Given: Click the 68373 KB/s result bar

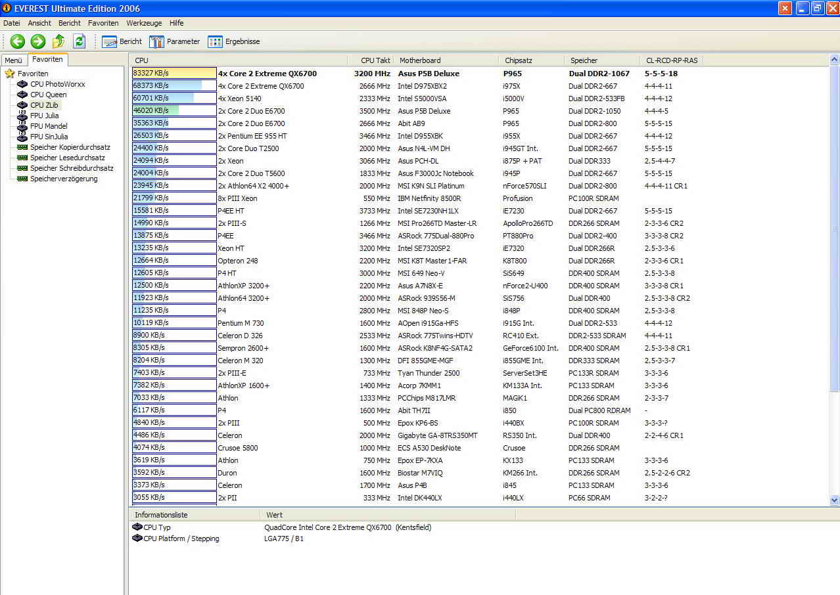Looking at the screenshot, I should click(174, 85).
